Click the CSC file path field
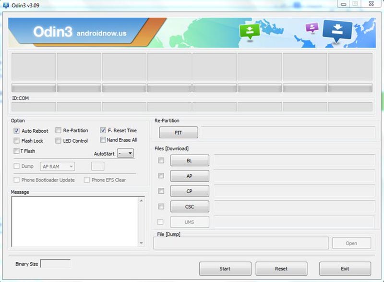 pyautogui.click(x=294, y=207)
